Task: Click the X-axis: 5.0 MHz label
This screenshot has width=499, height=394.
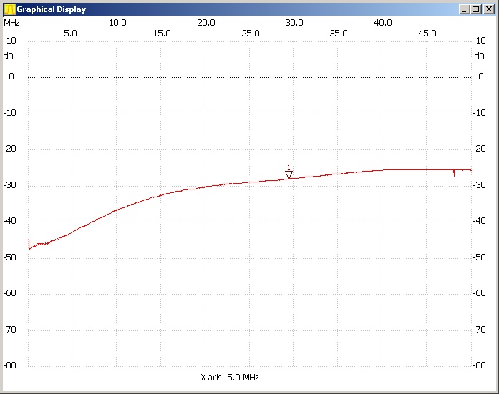Action: [x=230, y=377]
